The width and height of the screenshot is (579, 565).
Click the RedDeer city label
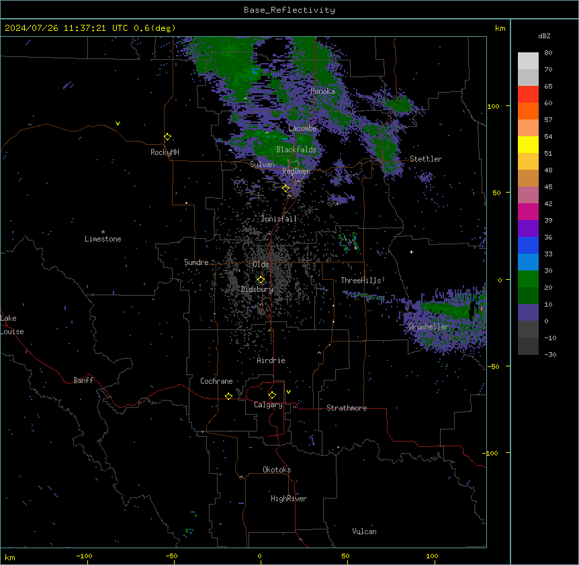pyautogui.click(x=296, y=171)
